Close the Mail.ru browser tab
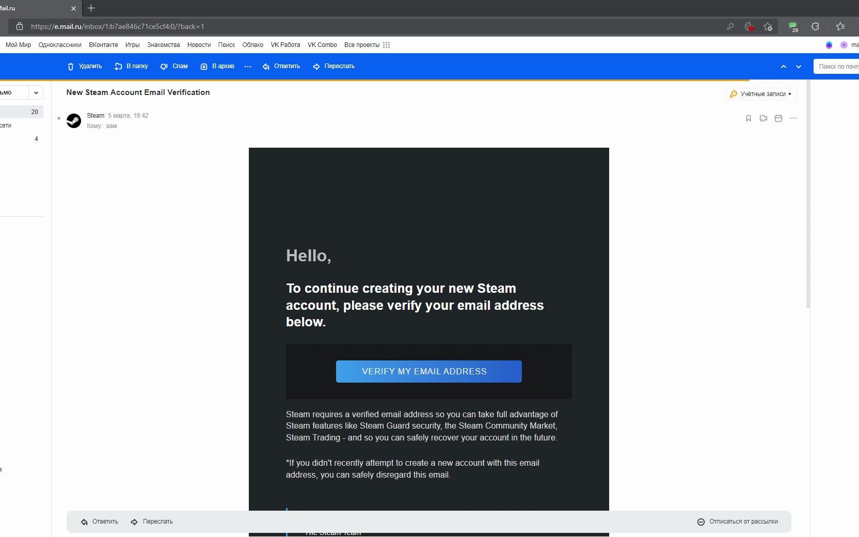Viewport: 859px width, 537px height. [73, 8]
